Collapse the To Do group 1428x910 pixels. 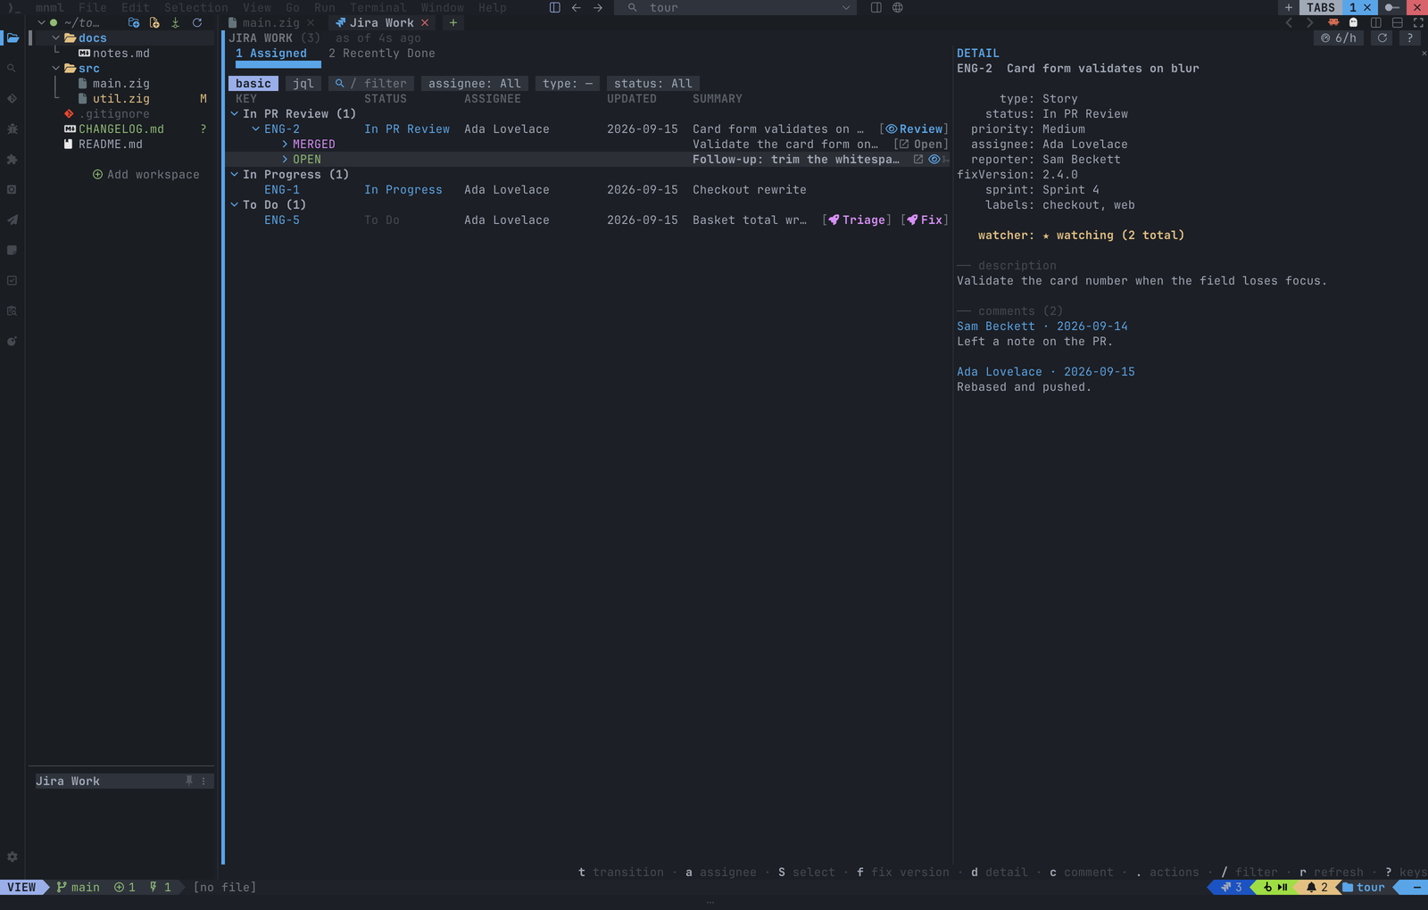pos(235,204)
